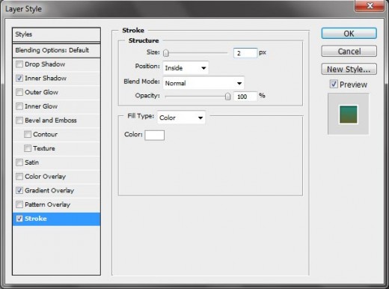This screenshot has height=289, width=389.
Task: Click the Size slider handle
Action: (166, 53)
